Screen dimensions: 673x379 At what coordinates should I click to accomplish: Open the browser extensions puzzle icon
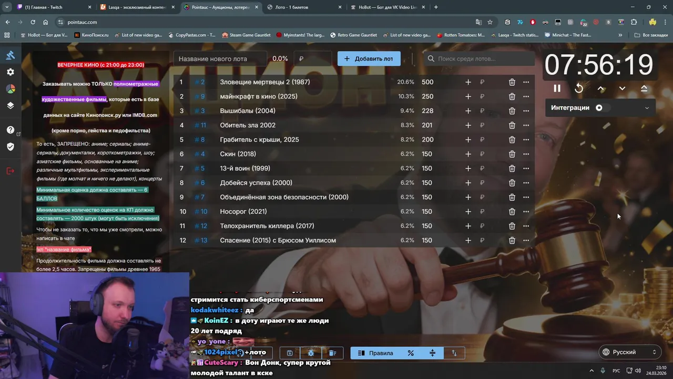click(634, 22)
